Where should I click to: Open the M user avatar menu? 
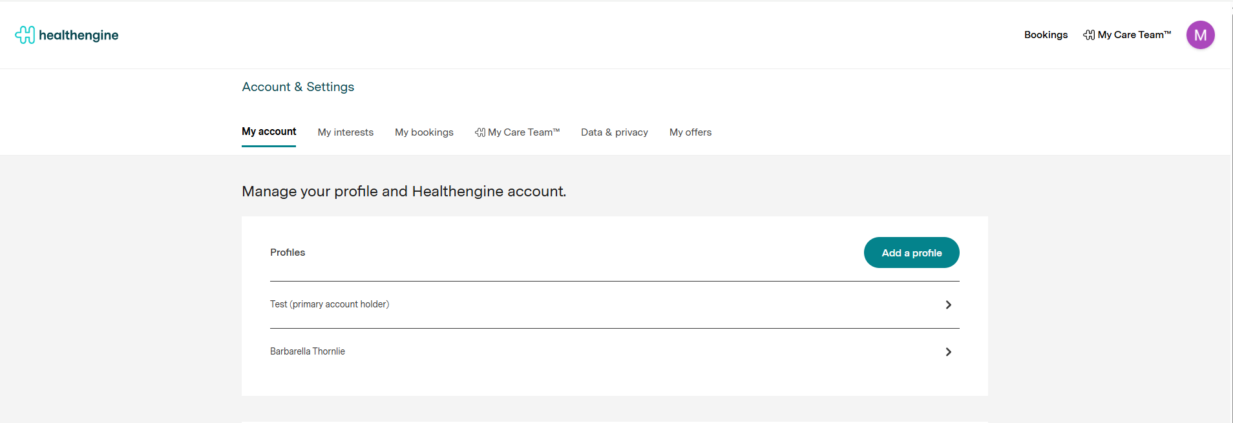coord(1200,35)
